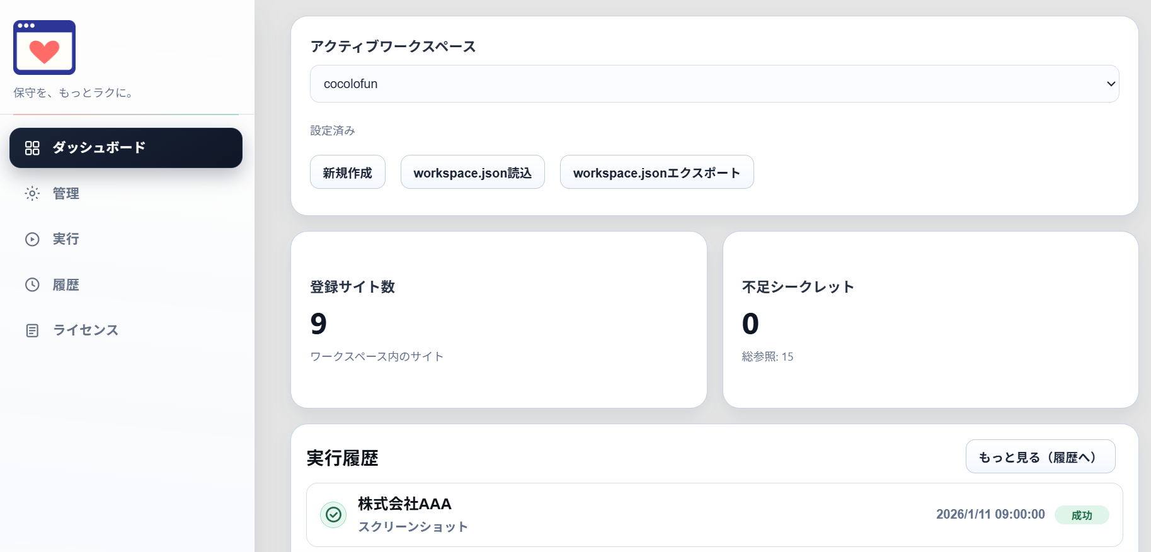
Task: Click the 総参照: 15 text
Action: [x=767, y=356]
